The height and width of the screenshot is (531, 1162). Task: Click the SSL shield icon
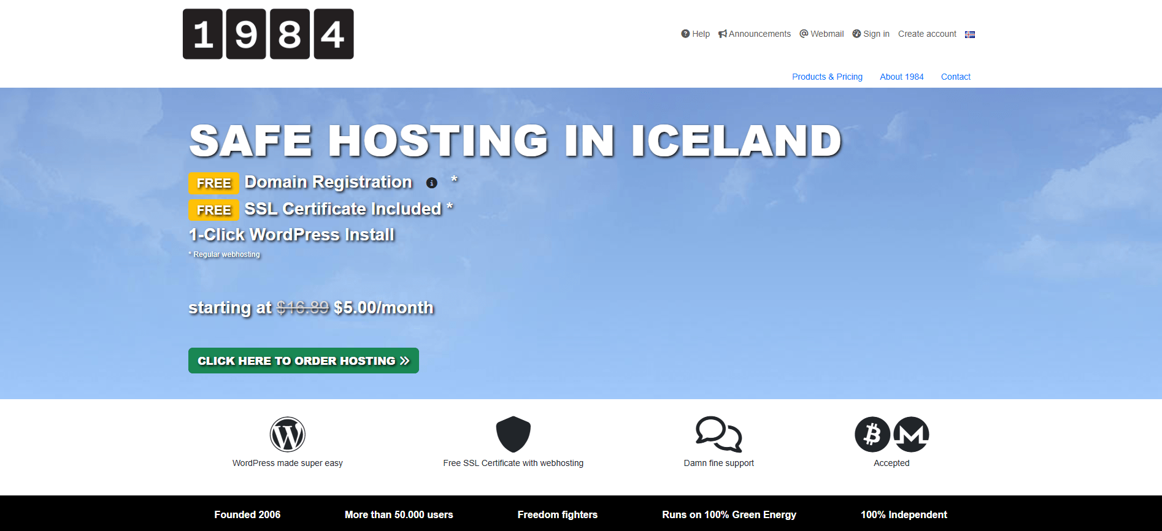(513, 434)
